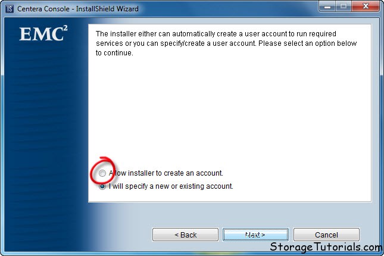Click the disabled maximize button

point(344,7)
